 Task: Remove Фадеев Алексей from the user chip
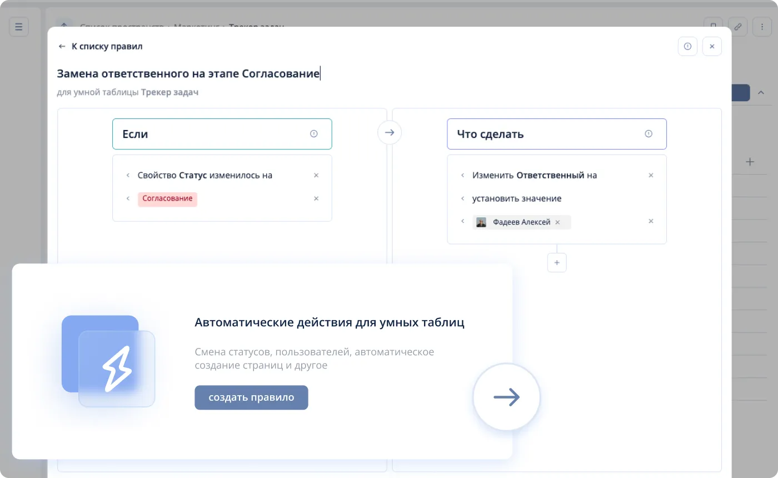(x=557, y=222)
